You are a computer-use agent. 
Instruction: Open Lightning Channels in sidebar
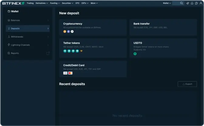click(x=28, y=45)
